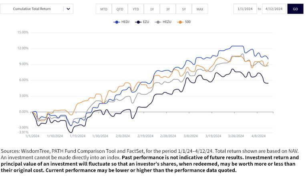This screenshot has height=176, width=306.
Task: Select the QTD time range
Action: pyautogui.click(x=120, y=9)
